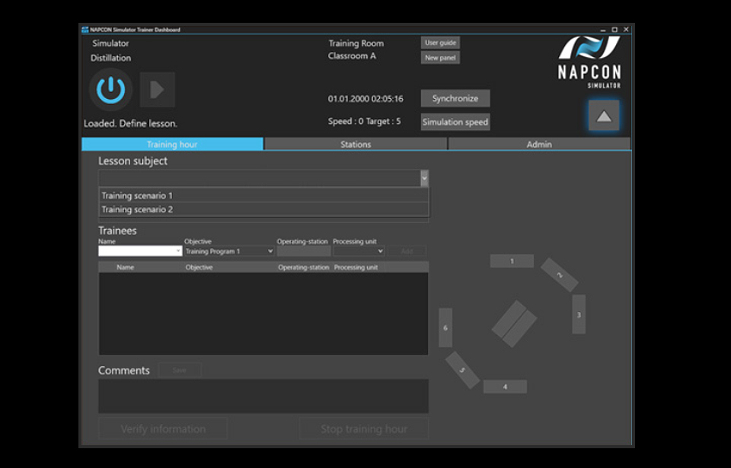Choose Training scenario 1 from the list

[x=263, y=196]
